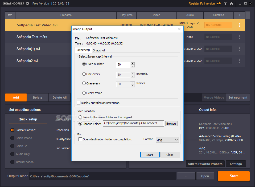Select the Internet Video encoding option
255x187 pixels.
pyautogui.click(x=12, y=162)
